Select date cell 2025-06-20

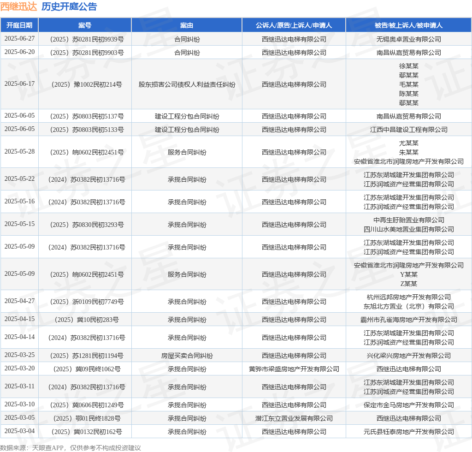coord(19,52)
